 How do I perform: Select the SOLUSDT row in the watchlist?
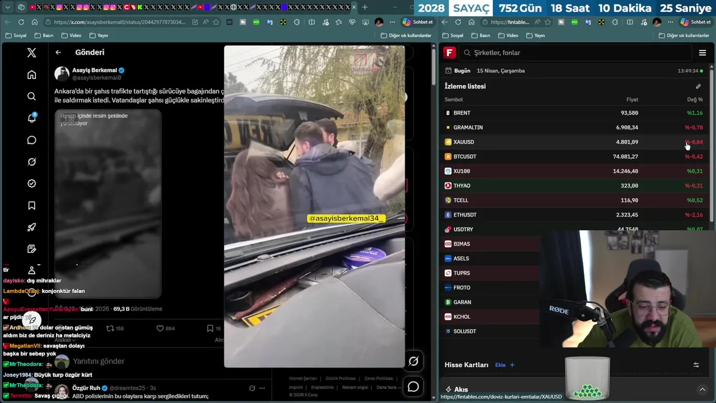(491, 331)
